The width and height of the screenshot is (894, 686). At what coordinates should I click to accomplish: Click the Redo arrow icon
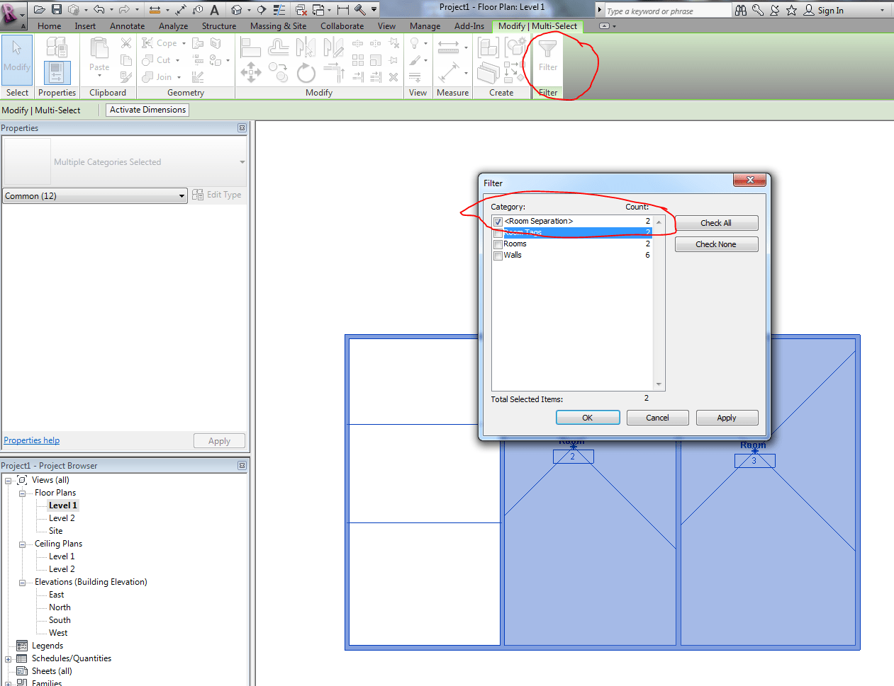click(124, 10)
